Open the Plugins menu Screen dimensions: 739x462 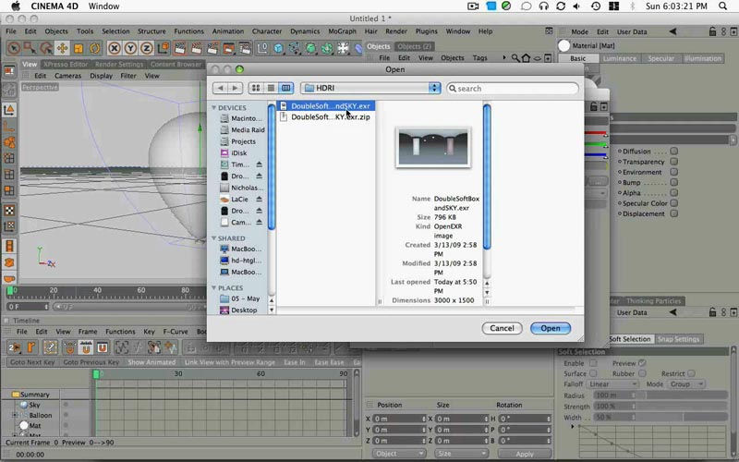tap(426, 31)
